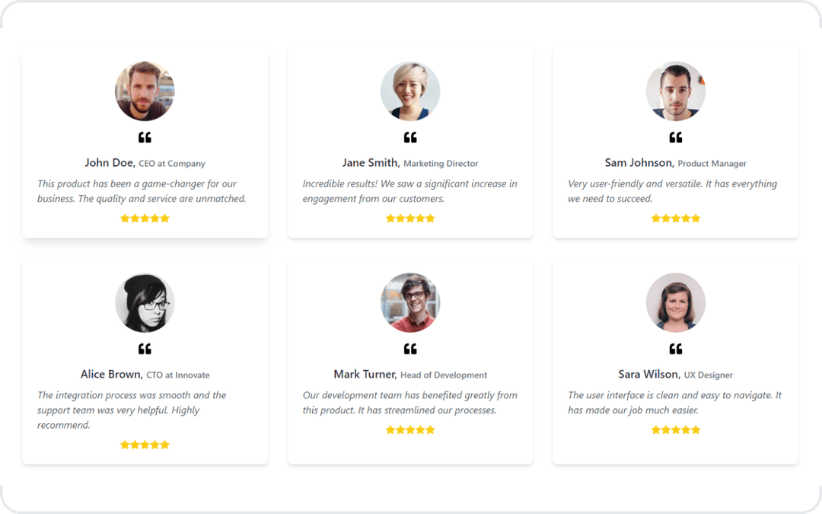Open Alice Brown's black-and-white avatar

[x=145, y=302]
